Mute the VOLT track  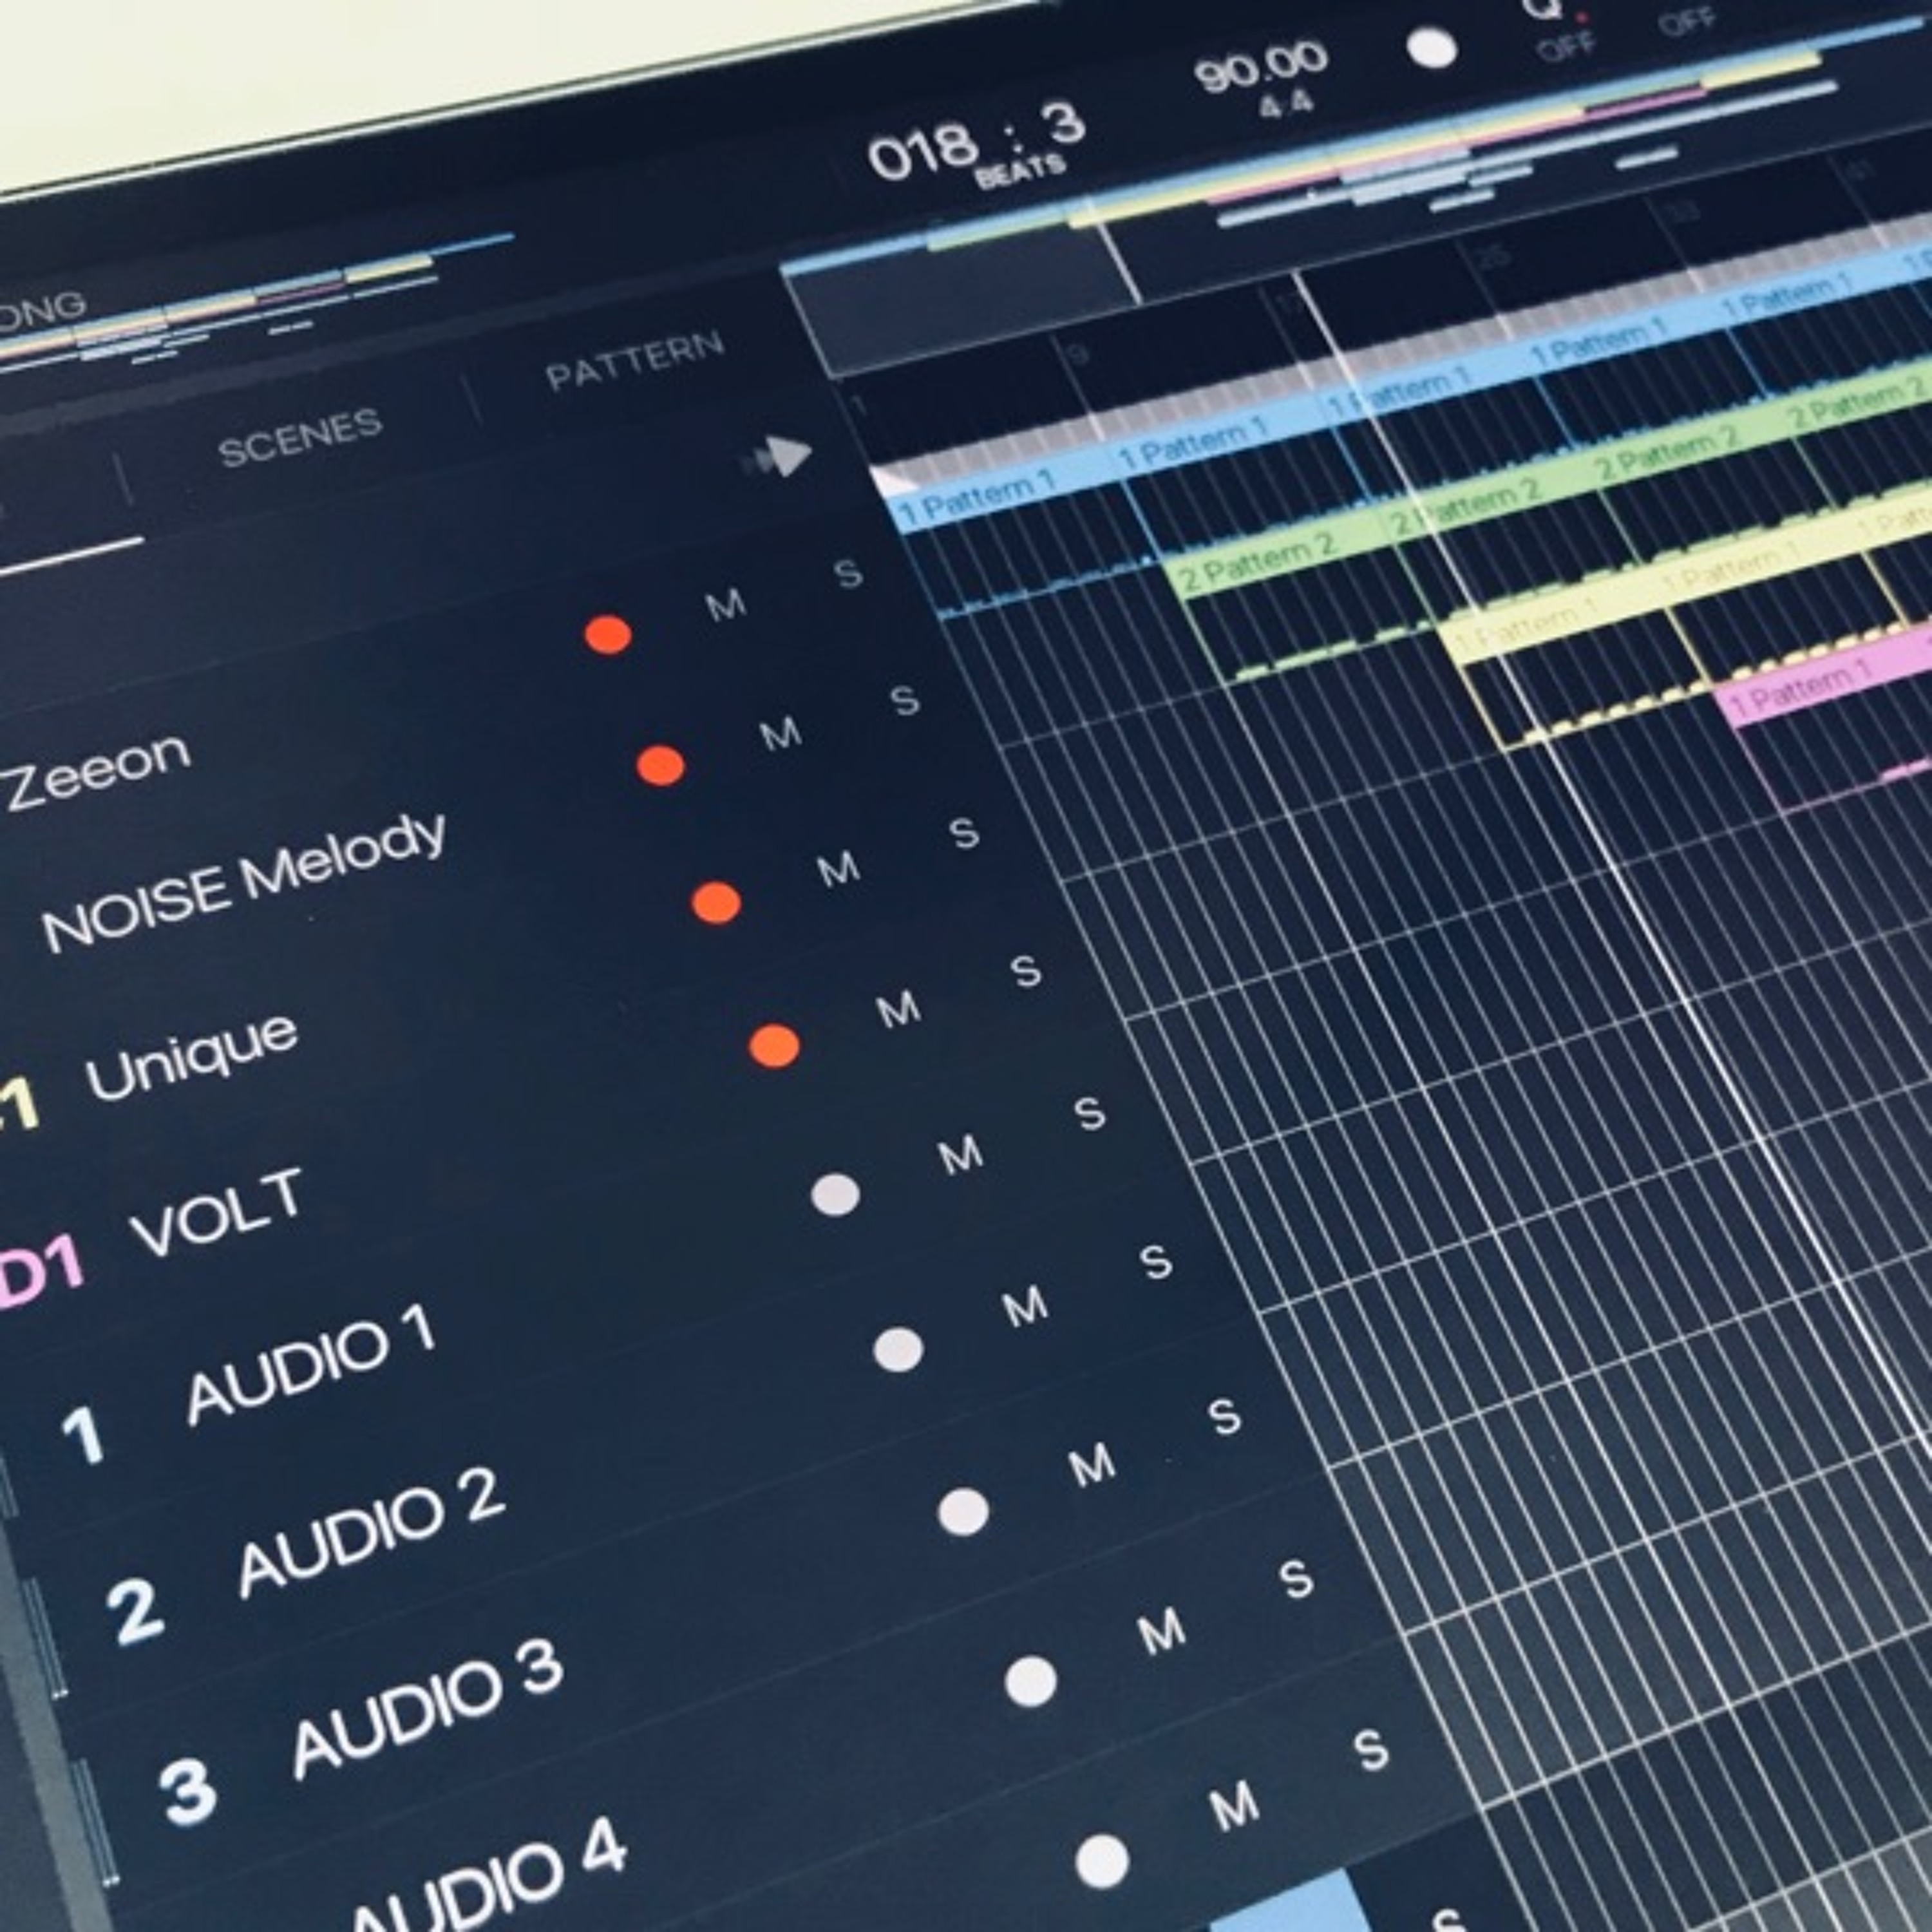pos(898,1010)
